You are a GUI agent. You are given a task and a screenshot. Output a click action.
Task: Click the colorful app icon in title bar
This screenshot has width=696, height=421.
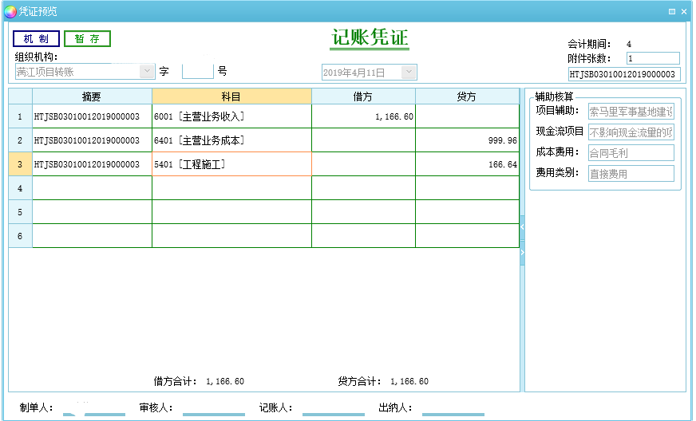(x=10, y=11)
